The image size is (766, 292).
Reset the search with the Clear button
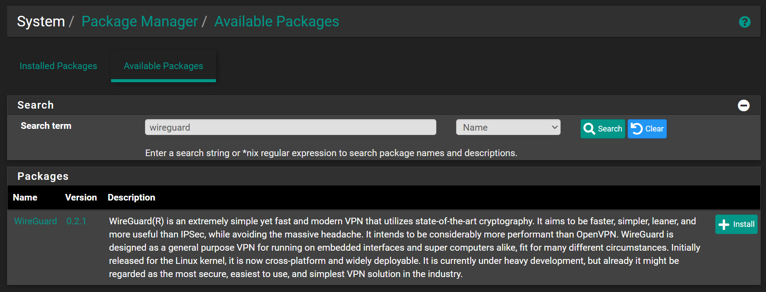[647, 128]
